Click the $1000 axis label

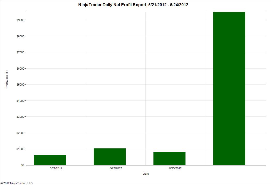click(x=20, y=149)
